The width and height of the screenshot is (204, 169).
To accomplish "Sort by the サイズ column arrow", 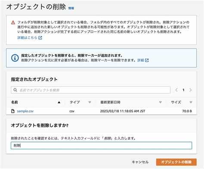I will pos(191,102).
